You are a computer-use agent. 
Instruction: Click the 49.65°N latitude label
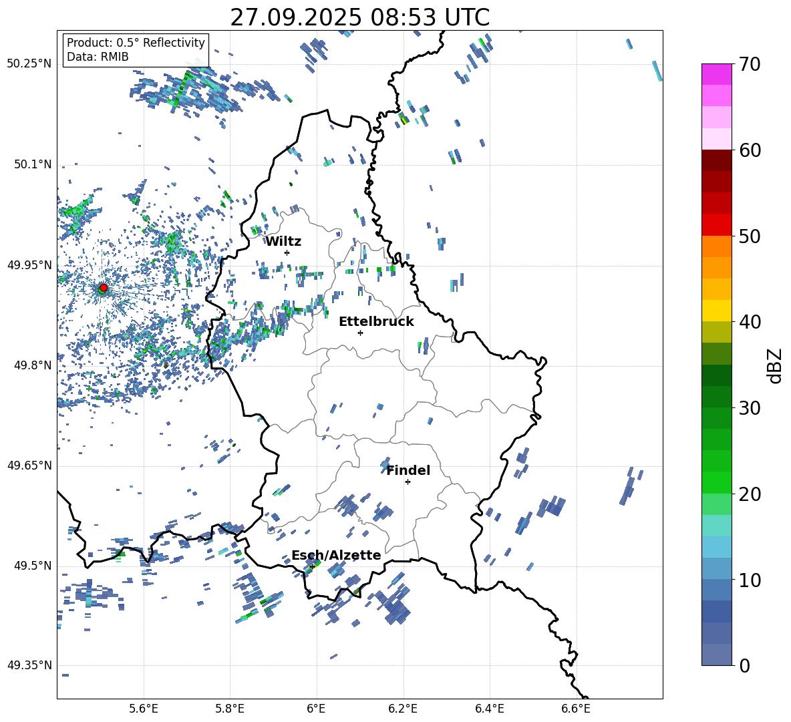click(29, 466)
